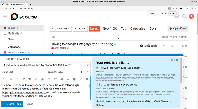Open browser tab search chevron

point(195,4)
